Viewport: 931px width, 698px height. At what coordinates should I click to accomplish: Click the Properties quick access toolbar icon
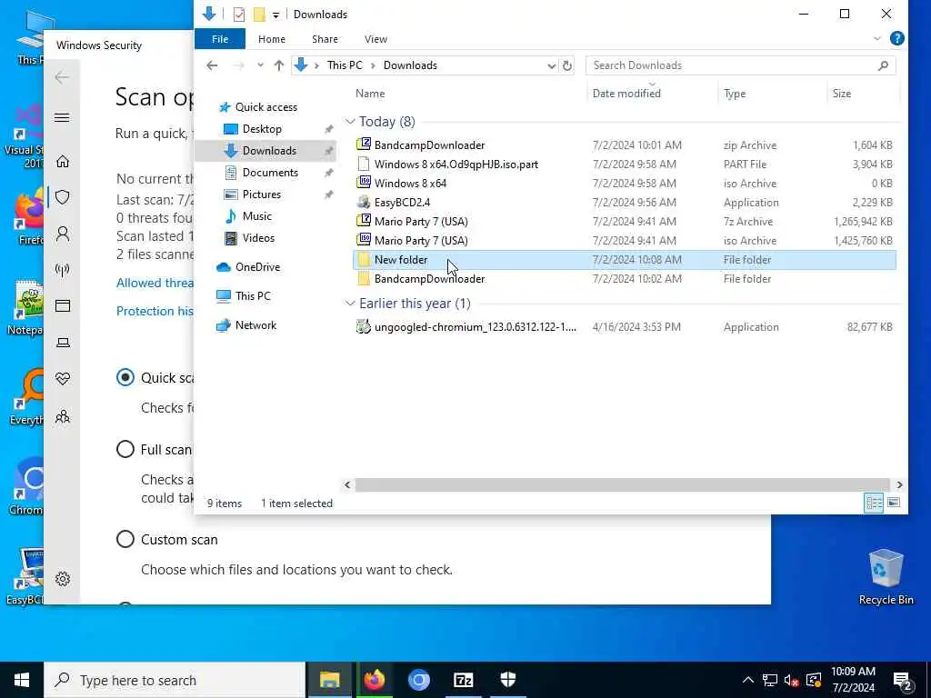point(239,15)
